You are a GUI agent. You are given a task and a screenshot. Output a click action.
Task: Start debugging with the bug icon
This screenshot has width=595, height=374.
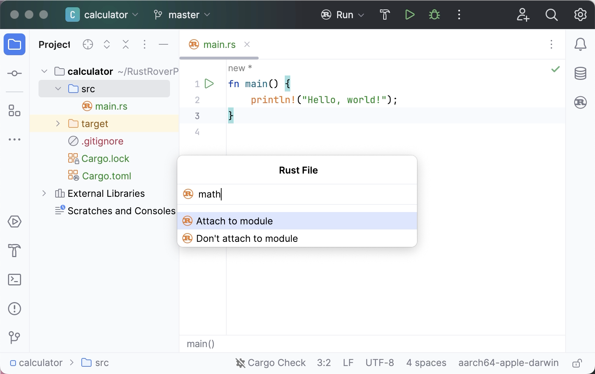434,15
